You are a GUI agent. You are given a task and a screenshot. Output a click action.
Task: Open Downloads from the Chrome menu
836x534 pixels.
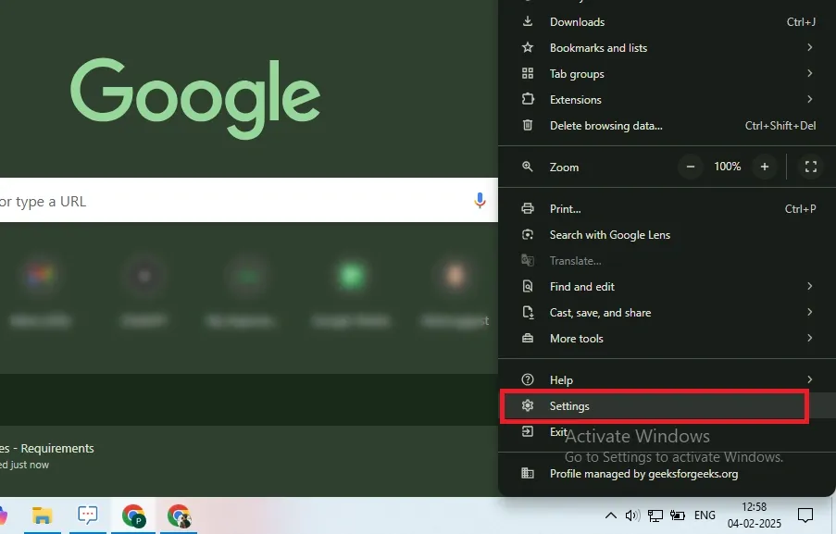coord(667,22)
